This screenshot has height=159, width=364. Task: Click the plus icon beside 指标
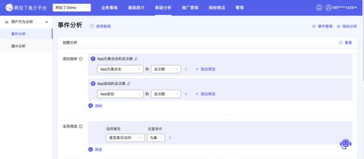pyautogui.click(x=91, y=106)
